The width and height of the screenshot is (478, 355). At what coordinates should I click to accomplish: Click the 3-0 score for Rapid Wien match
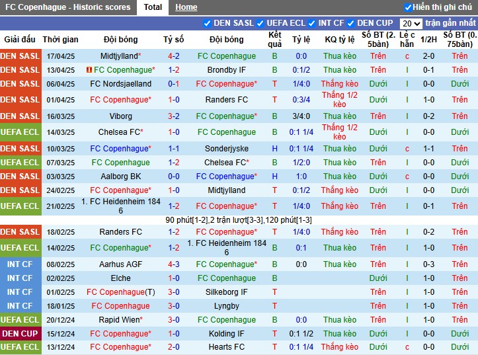[x=173, y=320]
